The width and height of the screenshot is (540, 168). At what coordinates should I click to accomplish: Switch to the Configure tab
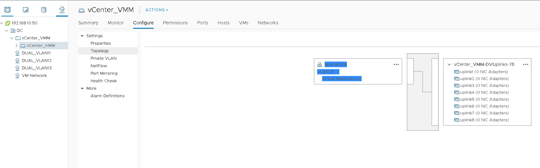tap(143, 23)
